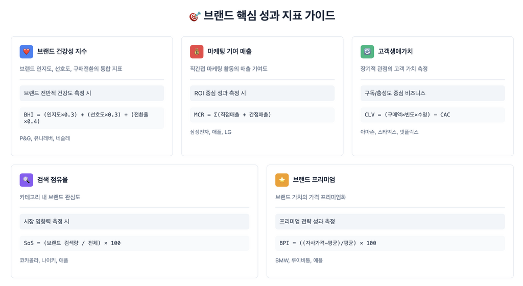Click the red heart icon for 브랜드 건강성 지수

(27, 52)
